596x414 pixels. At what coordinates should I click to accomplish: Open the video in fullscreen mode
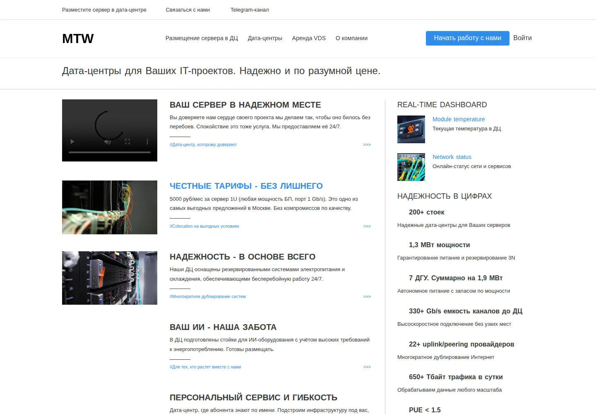click(127, 142)
